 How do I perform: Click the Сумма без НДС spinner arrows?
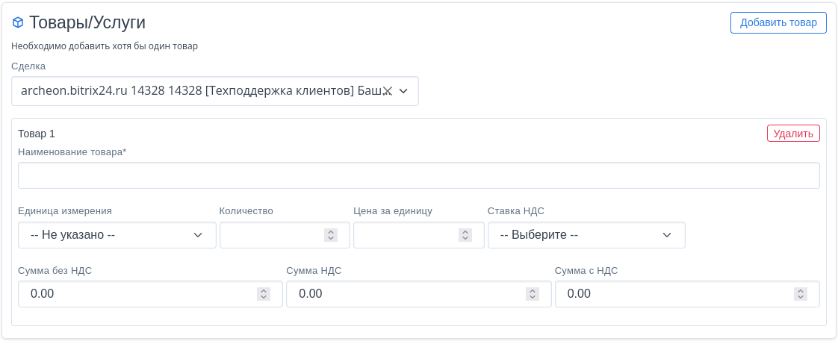tap(264, 294)
